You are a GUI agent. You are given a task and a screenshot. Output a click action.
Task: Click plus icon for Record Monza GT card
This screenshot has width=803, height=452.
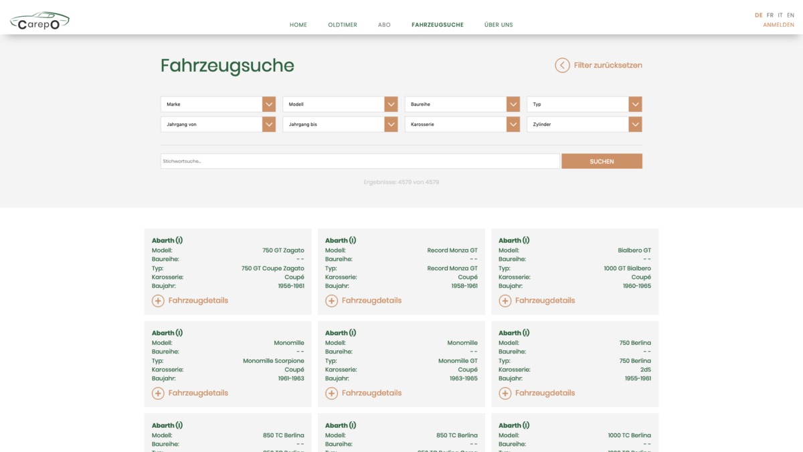click(331, 301)
